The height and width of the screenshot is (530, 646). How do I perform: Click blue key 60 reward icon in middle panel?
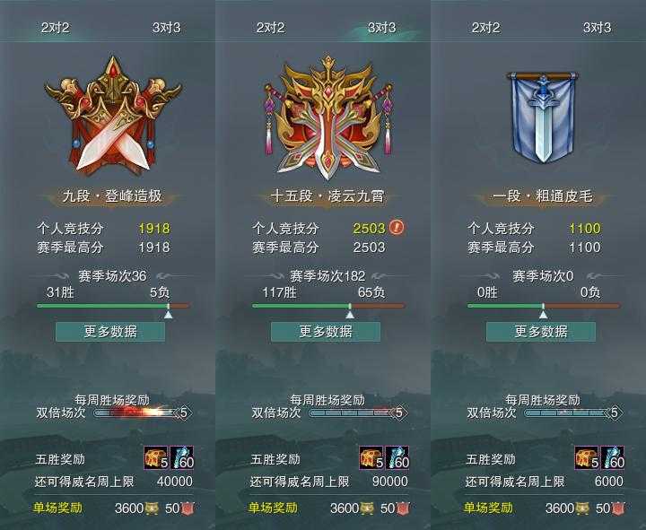tap(397, 458)
